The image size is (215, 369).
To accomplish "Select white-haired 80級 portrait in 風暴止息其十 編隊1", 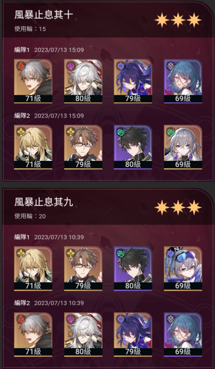I will point(83,81).
